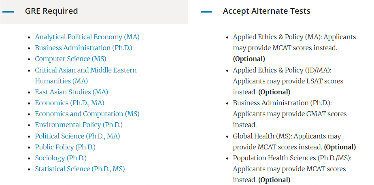Open Political Science (Ph.D., MA) link

(x=78, y=136)
